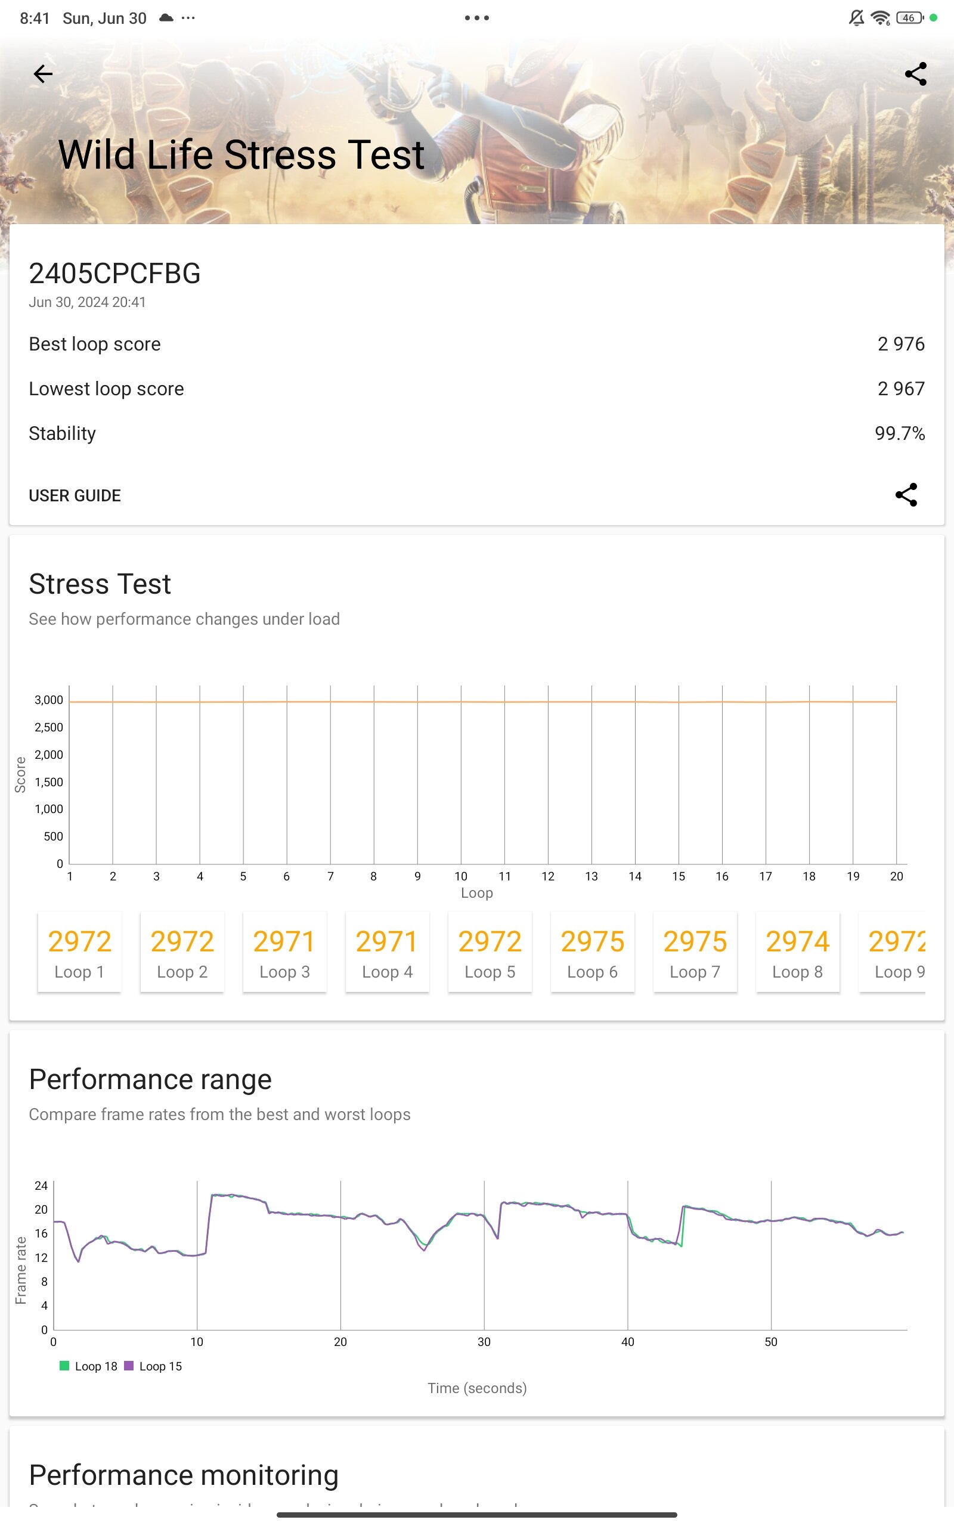Image resolution: width=954 pixels, height=1526 pixels.
Task: Tap the partially visible Loop 9 card
Action: point(892,952)
